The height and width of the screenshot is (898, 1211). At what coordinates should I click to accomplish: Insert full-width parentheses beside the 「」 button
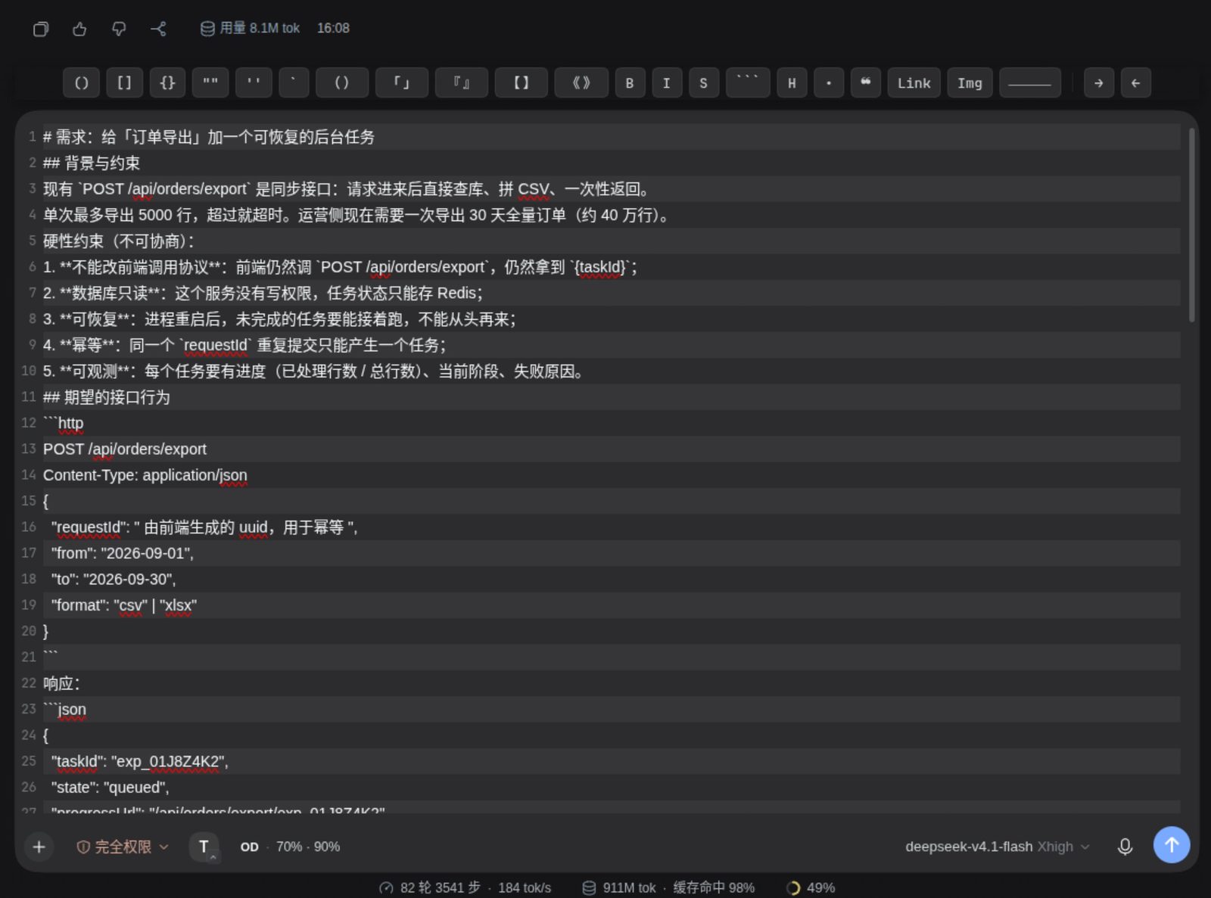click(x=342, y=82)
